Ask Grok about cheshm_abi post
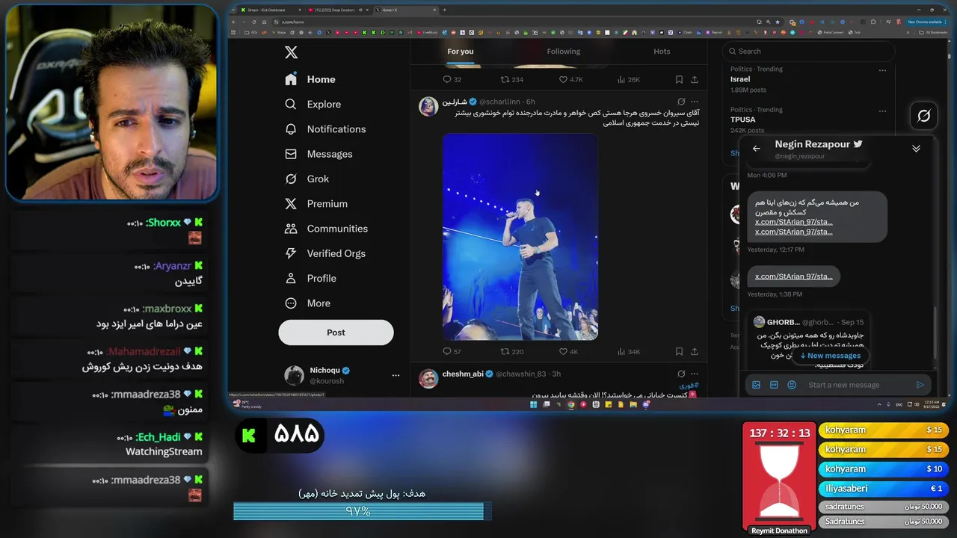 681,374
